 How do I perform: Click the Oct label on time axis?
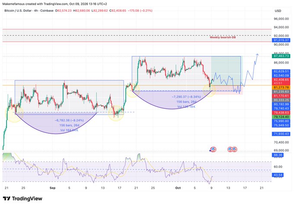(178, 188)
